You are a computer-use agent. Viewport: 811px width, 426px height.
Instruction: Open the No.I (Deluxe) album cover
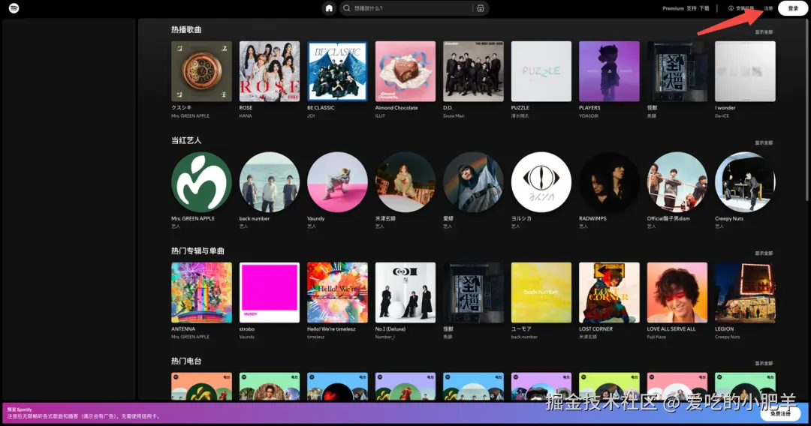(405, 292)
